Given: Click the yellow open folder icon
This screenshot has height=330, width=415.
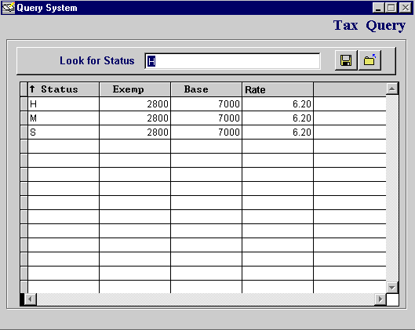Looking at the screenshot, I should 369,60.
